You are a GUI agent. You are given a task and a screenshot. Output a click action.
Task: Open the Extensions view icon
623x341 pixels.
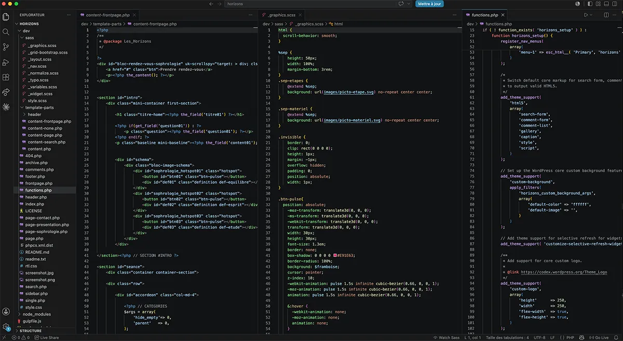(x=6, y=77)
